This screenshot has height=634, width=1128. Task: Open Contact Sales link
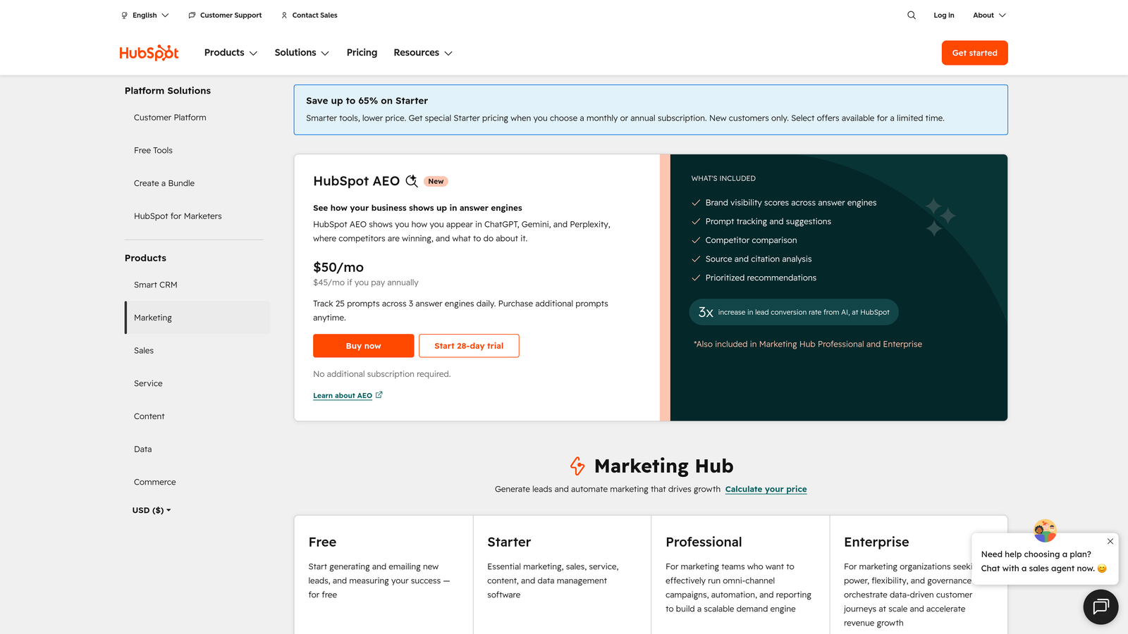pyautogui.click(x=309, y=15)
